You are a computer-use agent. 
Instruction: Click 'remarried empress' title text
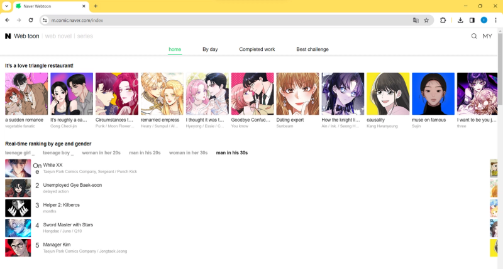tap(160, 120)
